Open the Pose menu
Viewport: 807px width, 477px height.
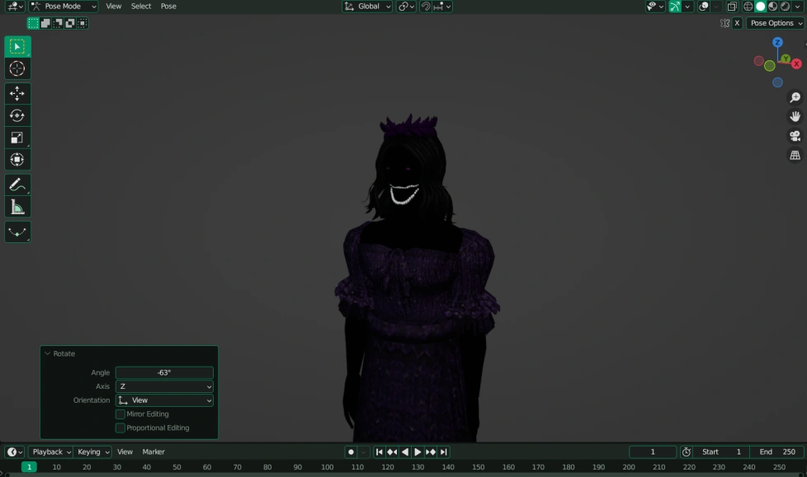(168, 6)
